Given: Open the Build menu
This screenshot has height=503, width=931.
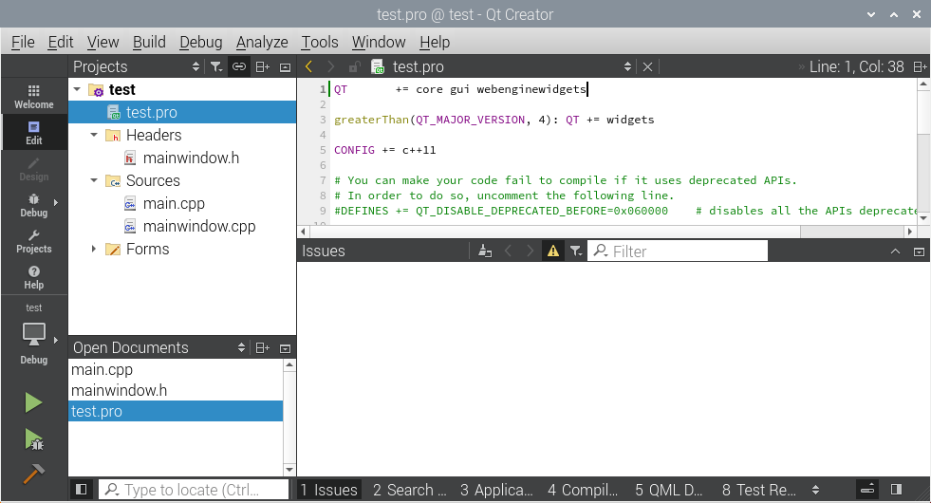Looking at the screenshot, I should point(149,42).
